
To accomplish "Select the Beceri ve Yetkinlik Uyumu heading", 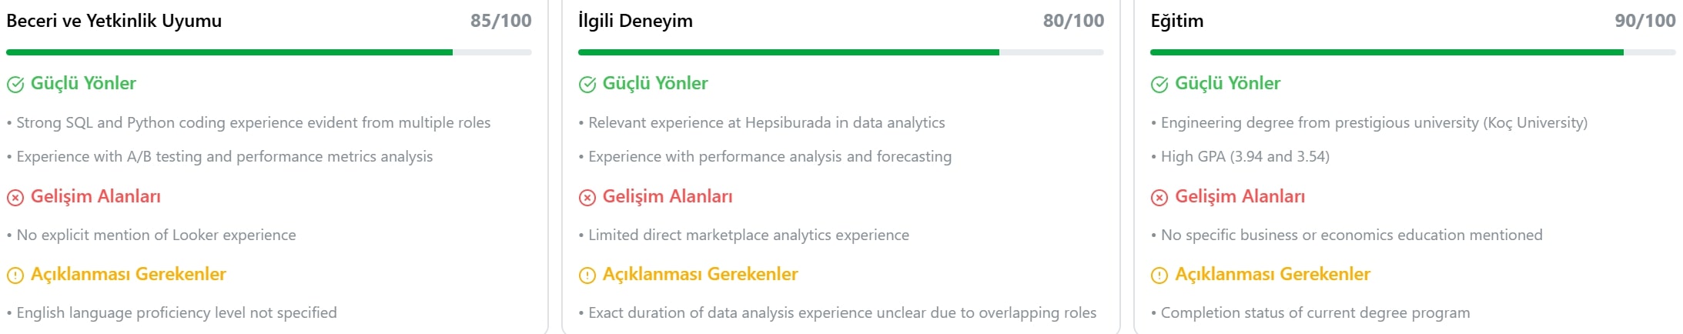I will (114, 21).
